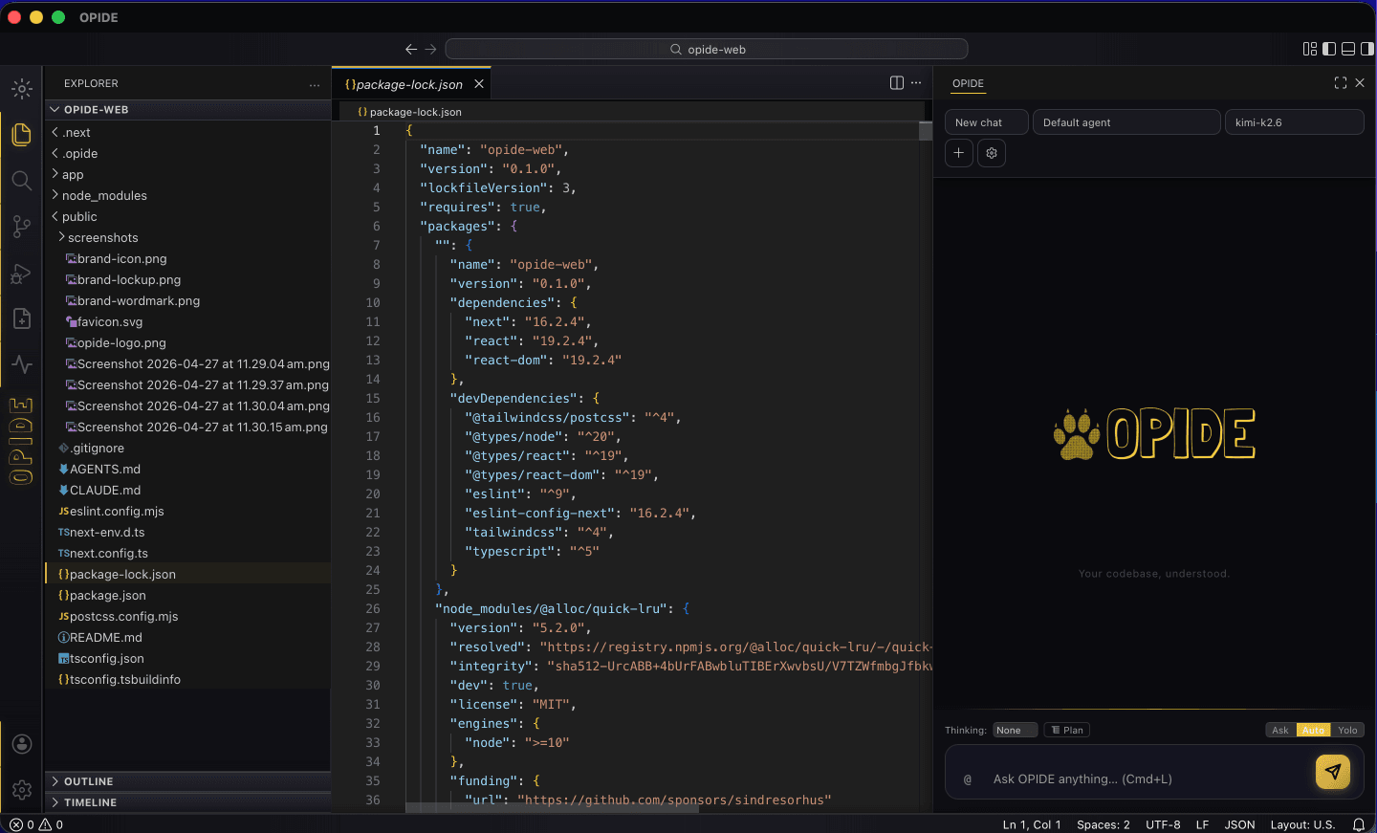Screen dimensions: 1377x833
Task: Open the kimi-k2.6 model dropdown
Action: (1295, 122)
